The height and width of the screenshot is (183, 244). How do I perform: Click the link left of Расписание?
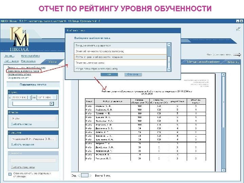tap(12, 61)
